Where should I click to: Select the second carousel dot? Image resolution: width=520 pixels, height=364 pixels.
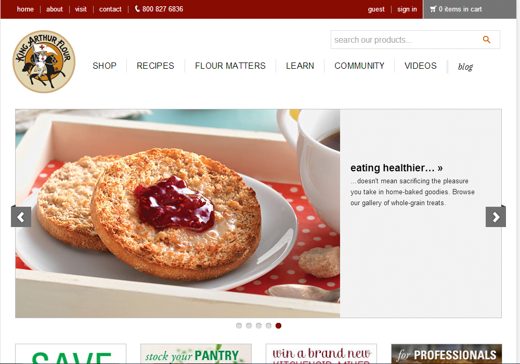pos(249,326)
